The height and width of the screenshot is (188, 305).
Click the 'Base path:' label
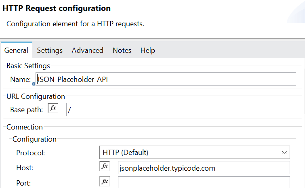(26, 110)
